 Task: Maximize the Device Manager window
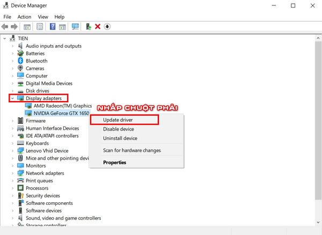pos(293,5)
